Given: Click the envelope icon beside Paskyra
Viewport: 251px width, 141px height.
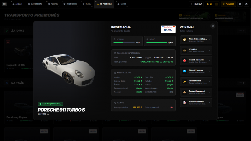Looking at the screenshot, I should [x=49, y=4].
